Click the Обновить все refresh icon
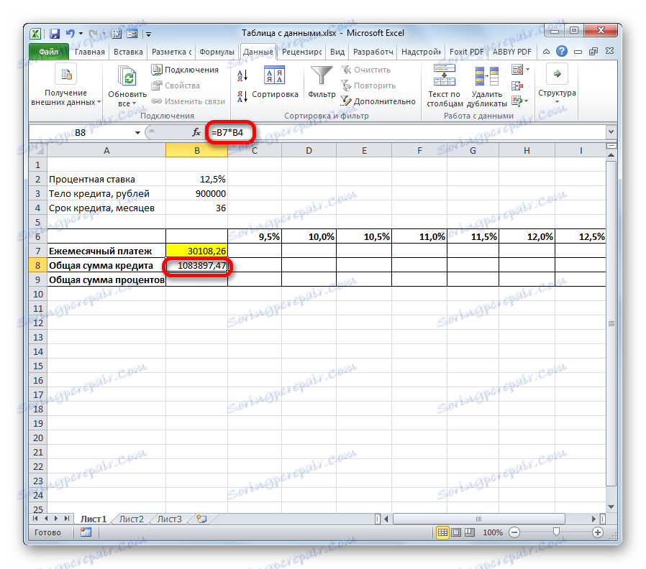Image resolution: width=646 pixels, height=569 pixels. pos(127,77)
